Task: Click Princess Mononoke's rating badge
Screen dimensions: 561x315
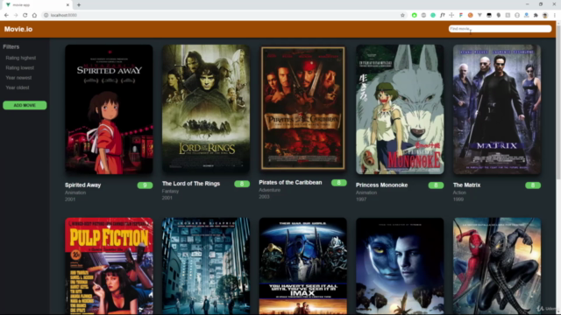Action: [436, 185]
